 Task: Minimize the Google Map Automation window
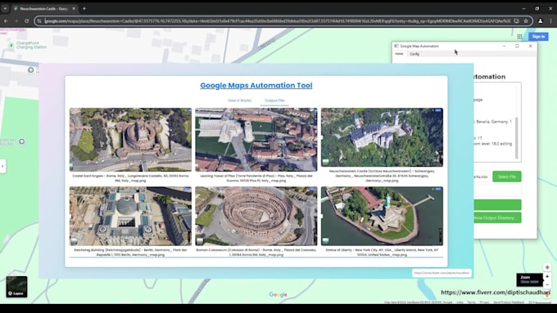click(504, 46)
